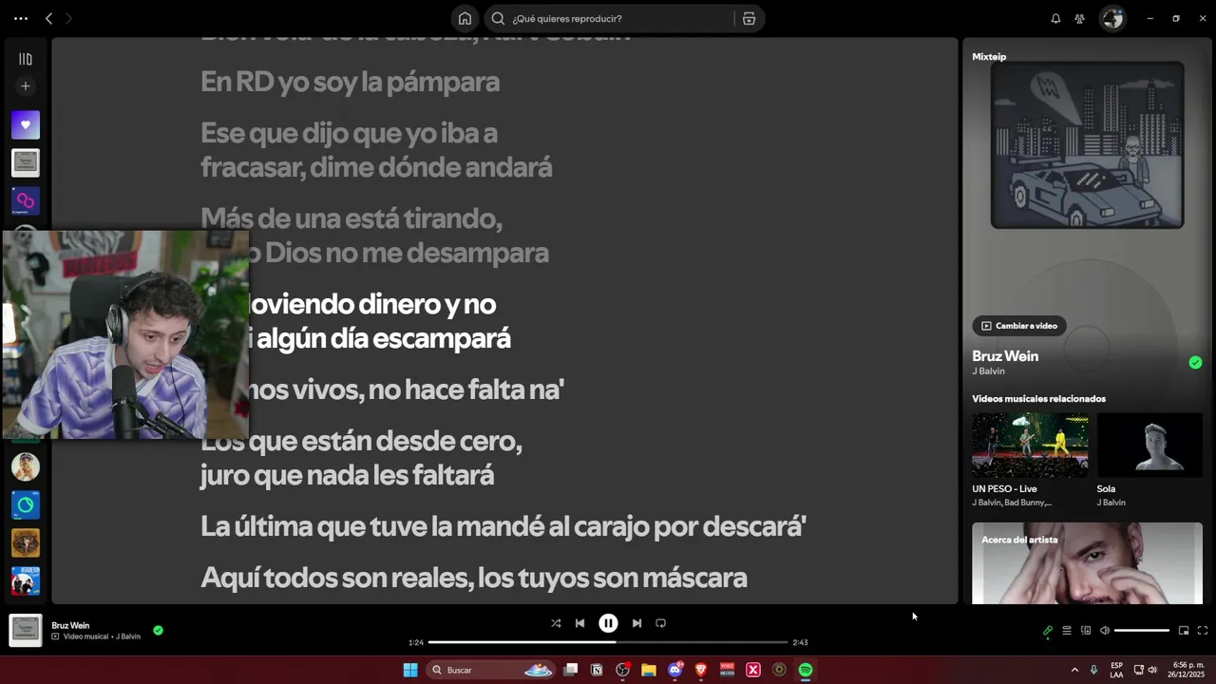Open friend activity icon
Screen dimensions: 1216x684
click(1079, 18)
